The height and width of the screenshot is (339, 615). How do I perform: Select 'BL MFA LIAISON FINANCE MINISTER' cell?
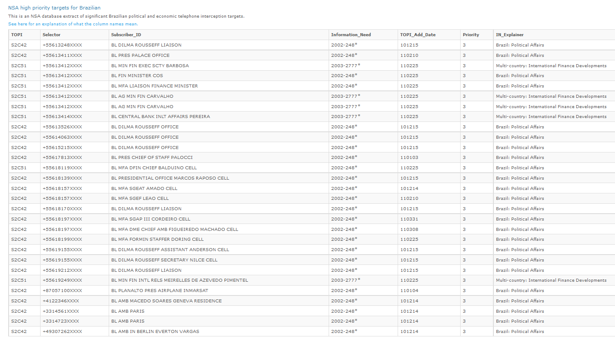click(x=218, y=86)
